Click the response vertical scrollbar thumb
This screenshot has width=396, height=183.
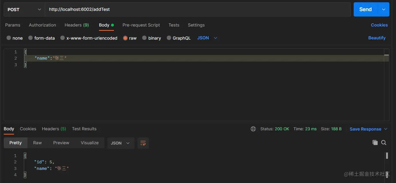pyautogui.click(x=387, y=156)
